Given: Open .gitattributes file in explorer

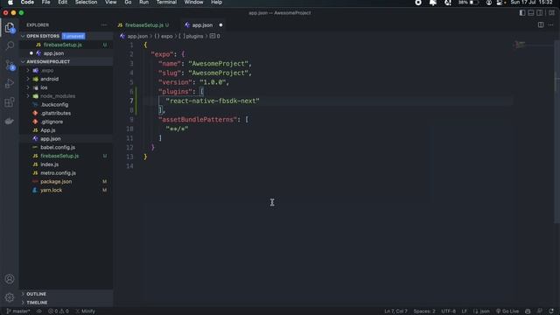Looking at the screenshot, I should click(x=66, y=113).
